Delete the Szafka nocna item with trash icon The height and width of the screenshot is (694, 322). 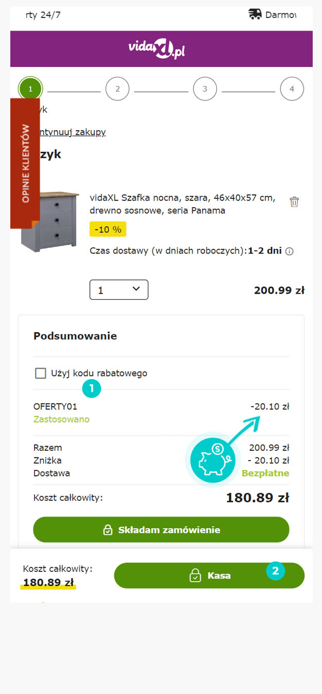click(x=294, y=201)
